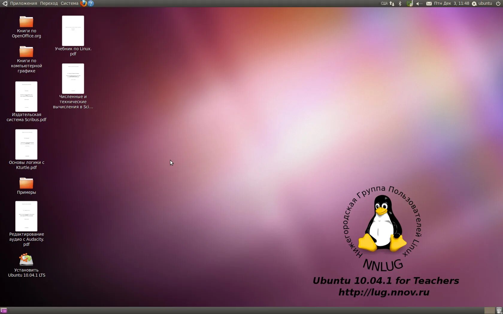Open the ubuntu user status menu
Image resolution: width=503 pixels, height=314 pixels.
482,3
